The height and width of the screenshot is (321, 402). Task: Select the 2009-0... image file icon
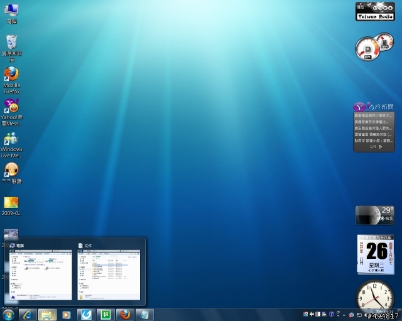click(11, 206)
